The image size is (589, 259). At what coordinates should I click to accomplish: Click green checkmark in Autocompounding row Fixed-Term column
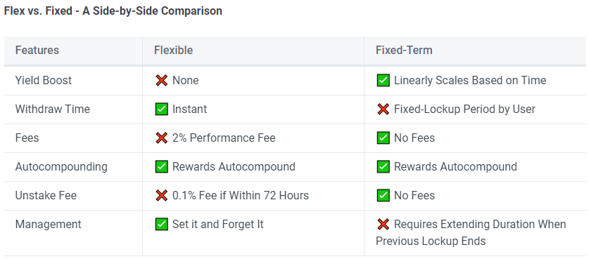(x=383, y=166)
